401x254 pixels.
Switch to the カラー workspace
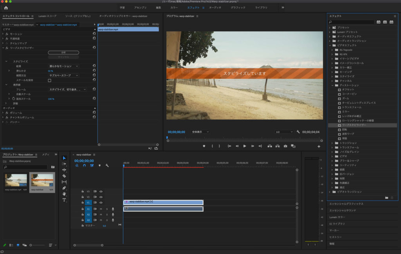click(x=174, y=8)
